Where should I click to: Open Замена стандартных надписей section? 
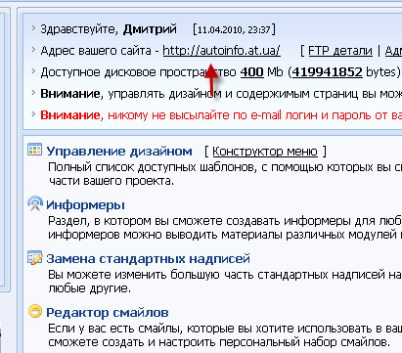pos(148,259)
